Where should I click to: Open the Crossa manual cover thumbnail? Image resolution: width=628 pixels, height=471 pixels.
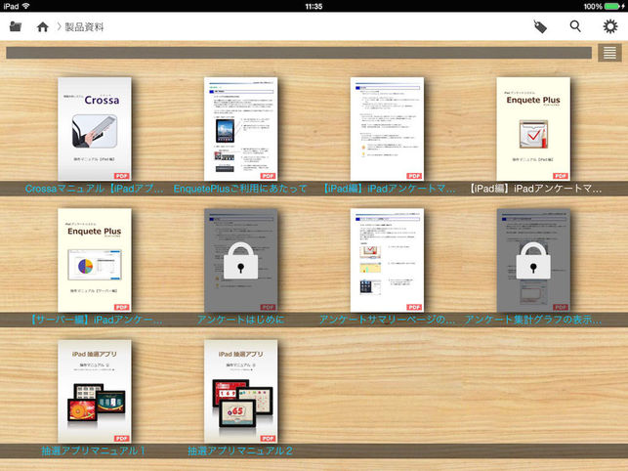(95, 129)
